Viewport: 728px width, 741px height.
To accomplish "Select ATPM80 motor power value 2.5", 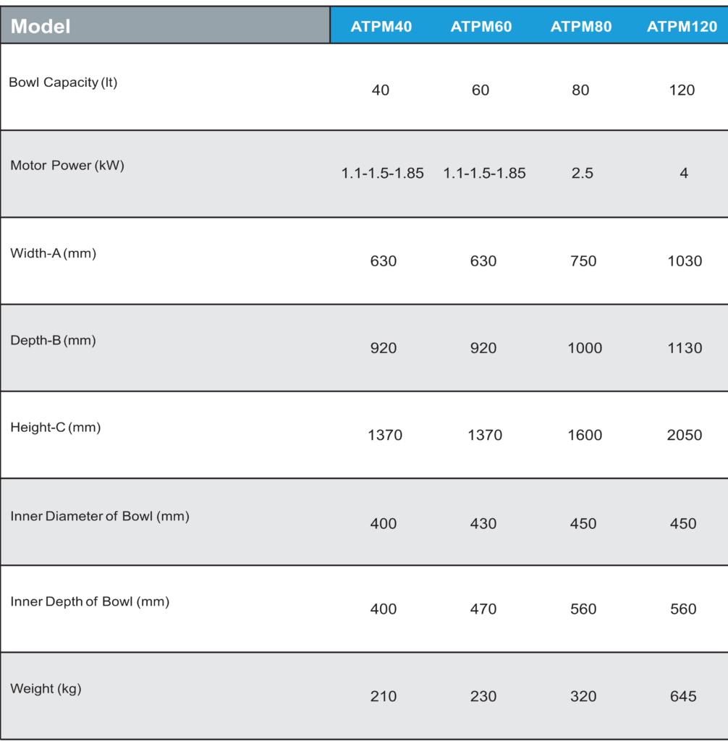I will pos(582,173).
